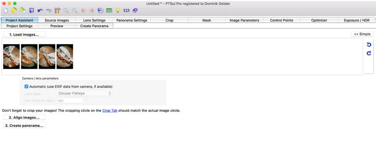
Task: Open the green table detail viewer icon
Action: (109, 11)
